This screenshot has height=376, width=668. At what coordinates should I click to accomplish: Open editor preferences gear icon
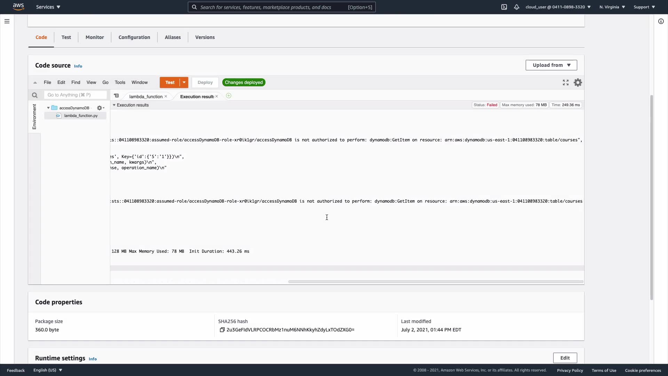(x=578, y=83)
